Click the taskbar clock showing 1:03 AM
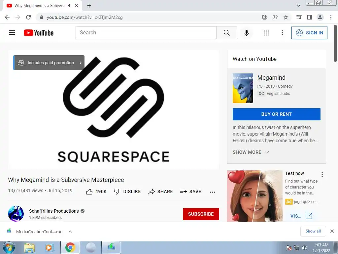The image size is (338, 254). (321, 248)
